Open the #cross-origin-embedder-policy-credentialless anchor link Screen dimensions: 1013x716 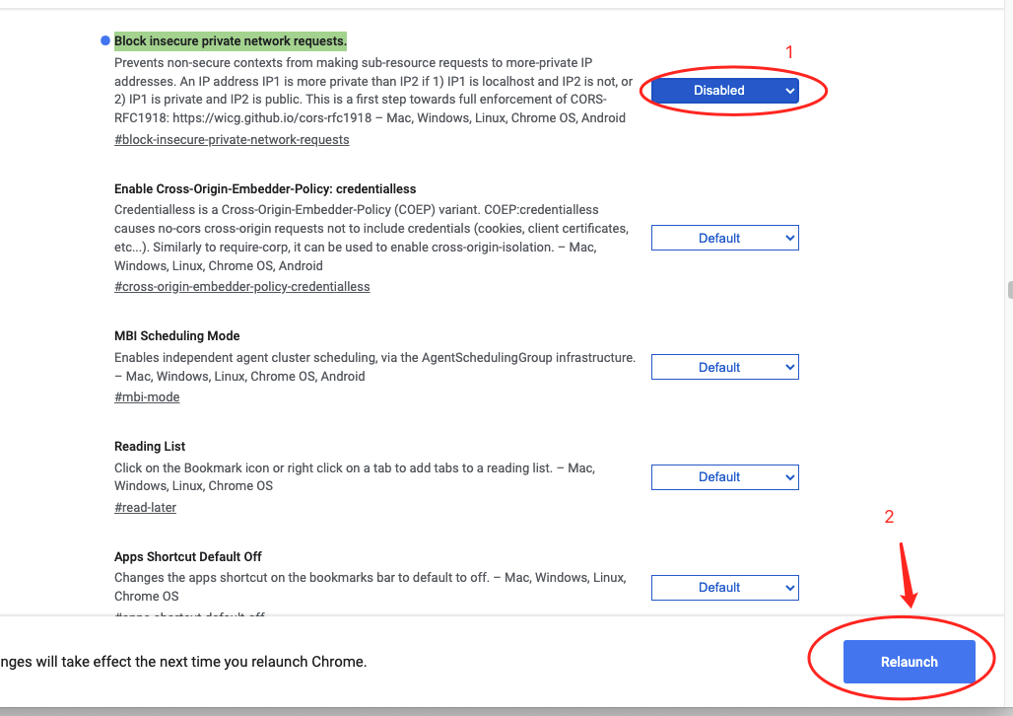(241, 287)
